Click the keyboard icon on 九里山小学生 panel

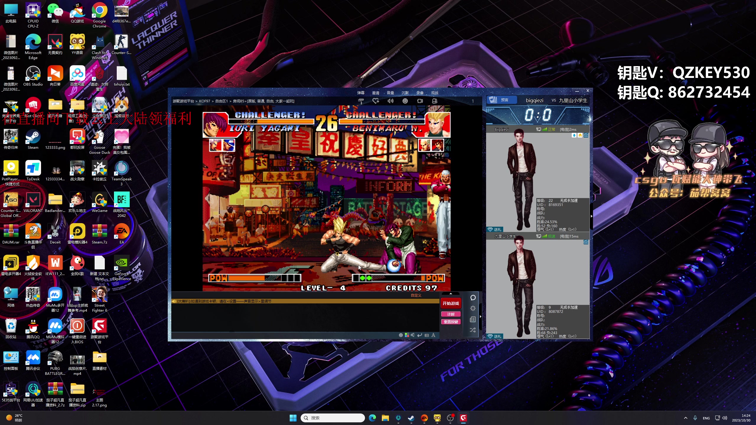pos(586,242)
